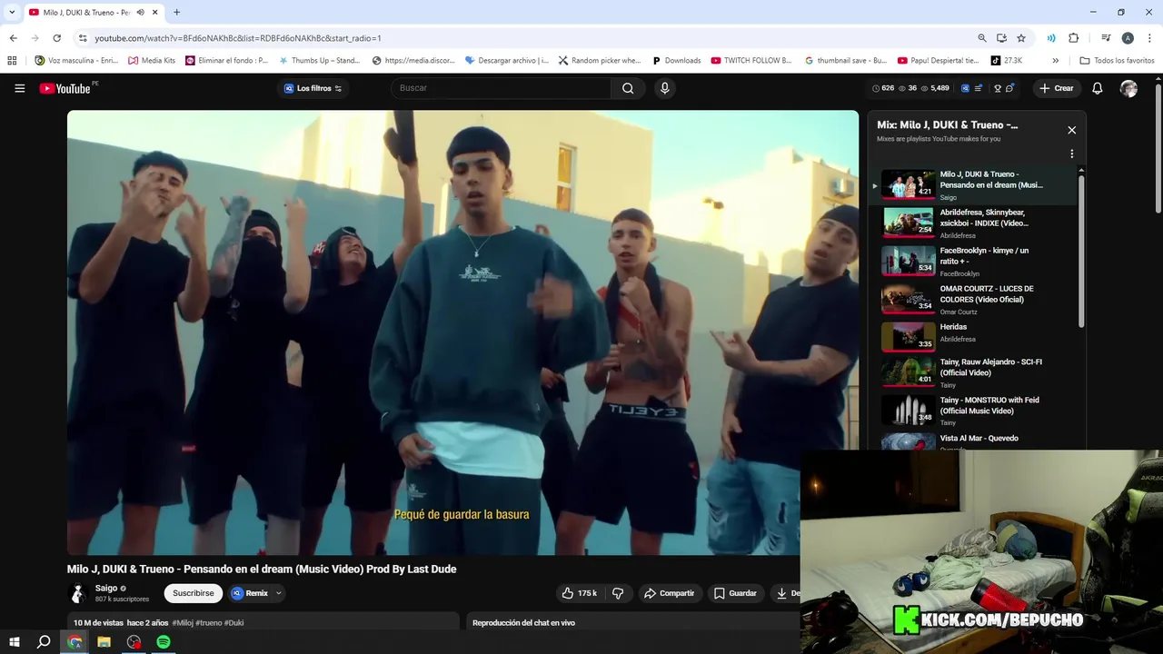Open Chrome zoom magnifier in address bar

point(982,38)
